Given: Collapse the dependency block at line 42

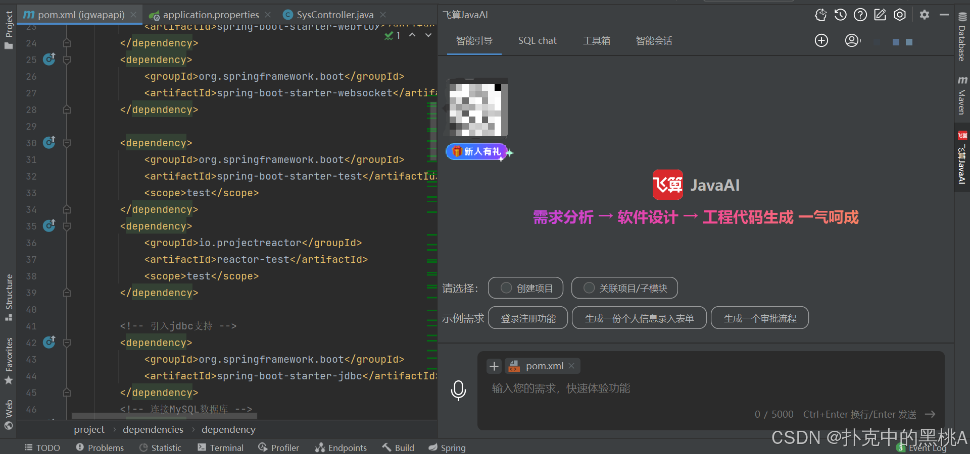Looking at the screenshot, I should [67, 343].
